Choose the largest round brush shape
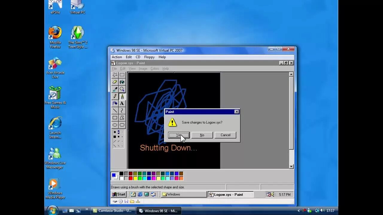 [x=115, y=132]
